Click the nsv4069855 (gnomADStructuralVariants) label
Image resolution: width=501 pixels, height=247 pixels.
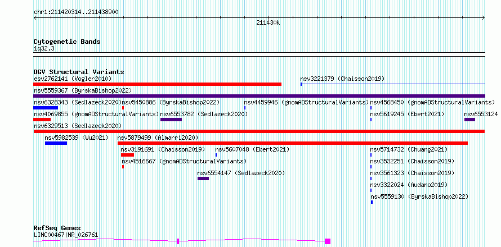pos(96,114)
